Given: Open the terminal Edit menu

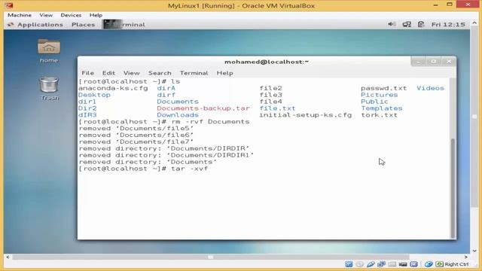Looking at the screenshot, I should click(x=108, y=73).
